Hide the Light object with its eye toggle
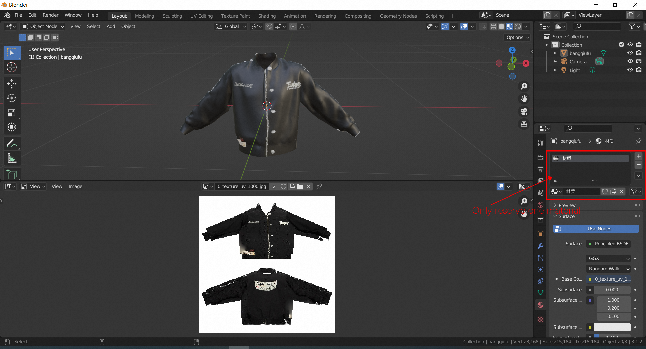Screen dimensions: 646x349 (630, 70)
